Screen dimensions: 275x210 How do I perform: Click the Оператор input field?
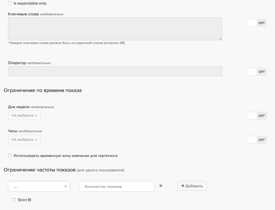click(115, 71)
